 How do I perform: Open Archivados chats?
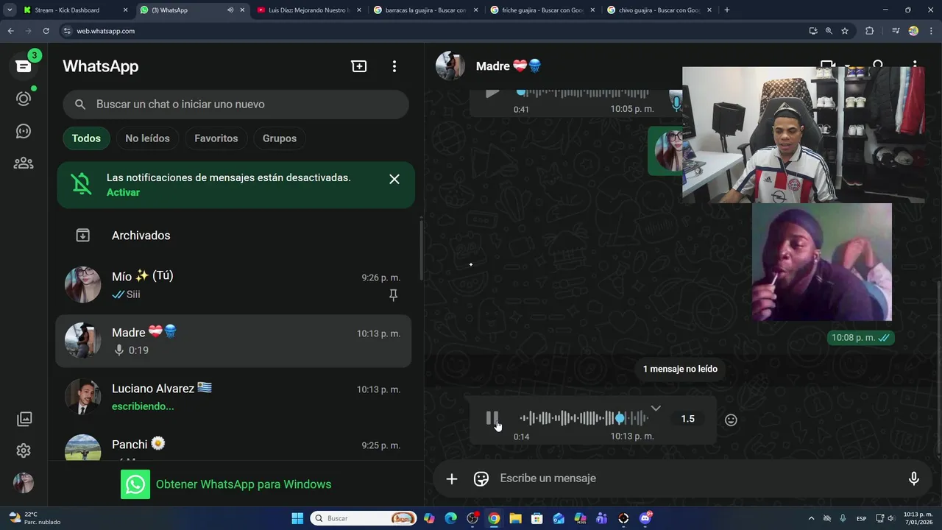click(234, 236)
